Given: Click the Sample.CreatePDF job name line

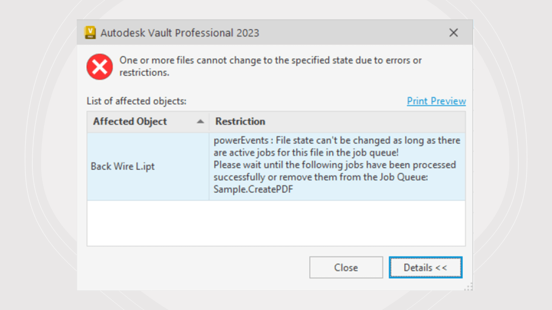Looking at the screenshot, I should (x=253, y=189).
